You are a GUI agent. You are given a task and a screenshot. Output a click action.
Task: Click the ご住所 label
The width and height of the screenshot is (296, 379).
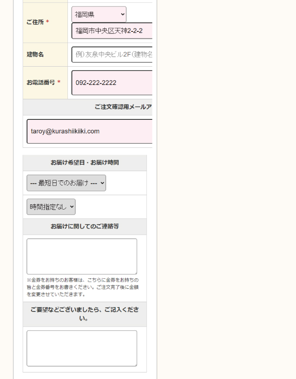[35, 22]
